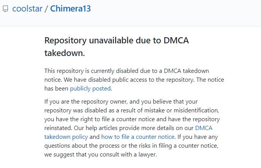Click the word 'takedown.' in the heading
This screenshot has height=168, width=261.
pyautogui.click(x=64, y=53)
